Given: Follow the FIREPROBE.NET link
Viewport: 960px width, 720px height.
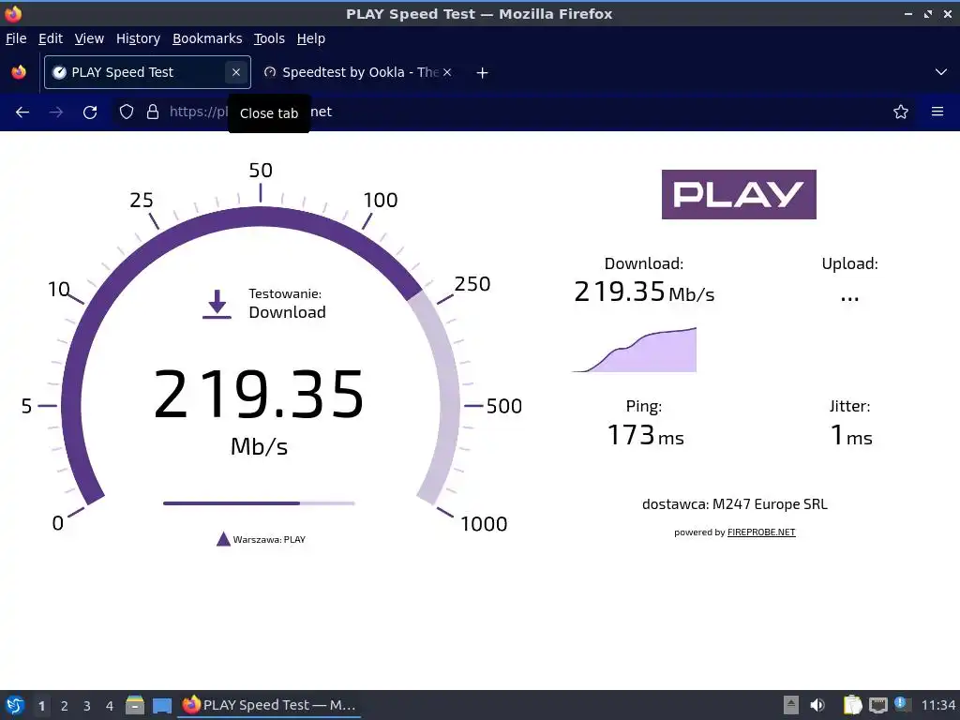Looking at the screenshot, I should [761, 532].
